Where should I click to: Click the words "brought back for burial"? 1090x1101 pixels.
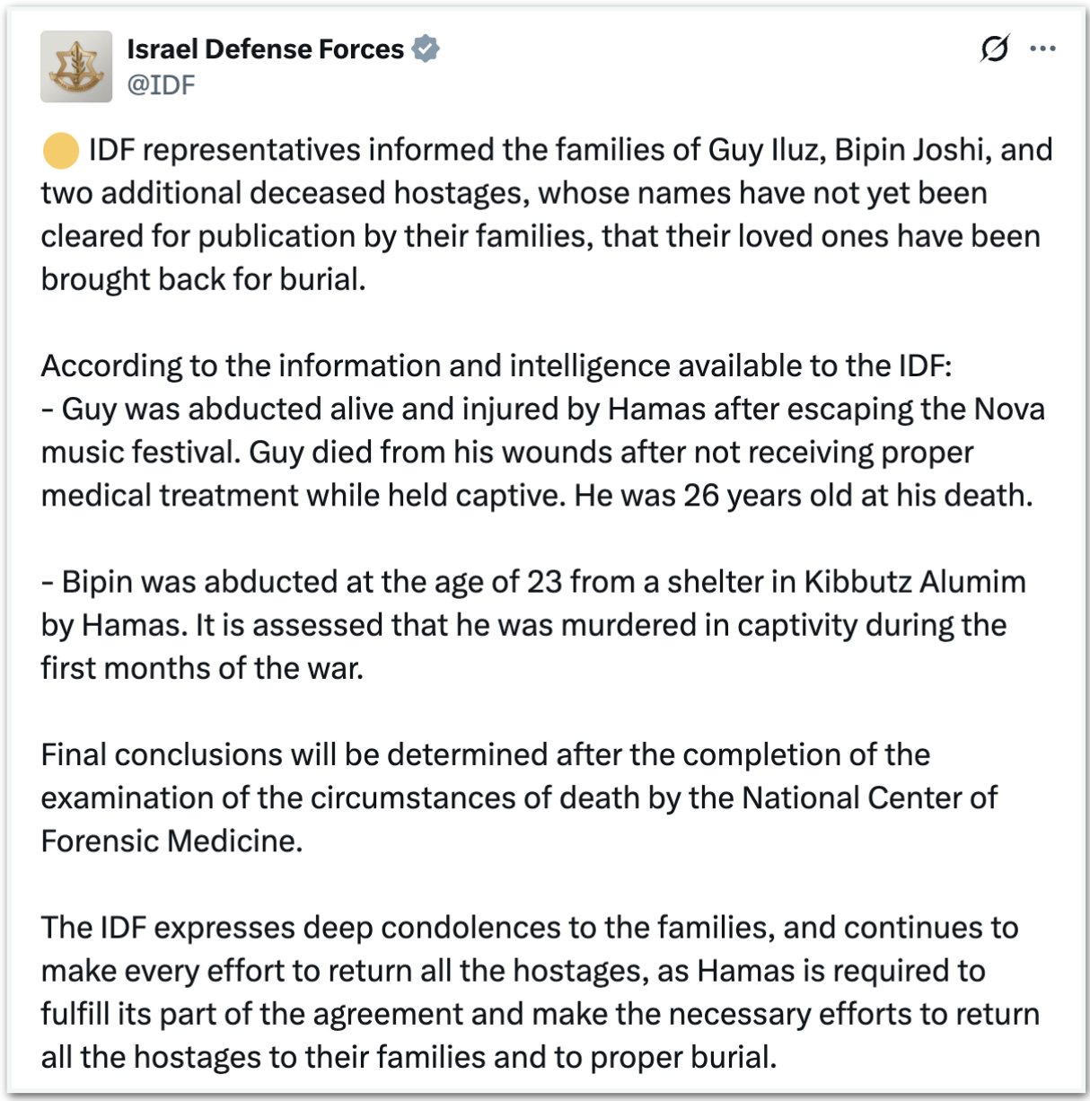pyautogui.click(x=203, y=279)
